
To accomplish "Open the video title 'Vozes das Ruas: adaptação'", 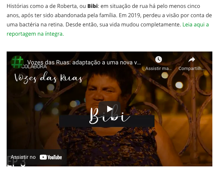I will [x=84, y=62].
